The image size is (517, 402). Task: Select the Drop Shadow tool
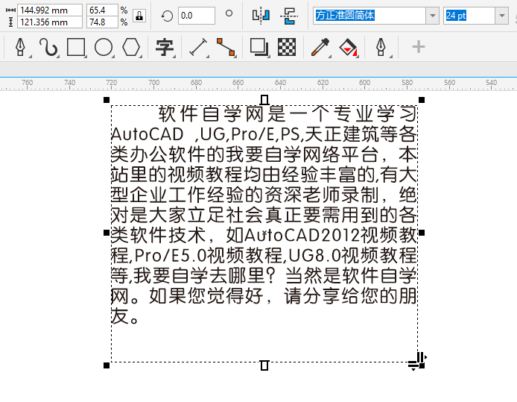pyautogui.click(x=258, y=47)
